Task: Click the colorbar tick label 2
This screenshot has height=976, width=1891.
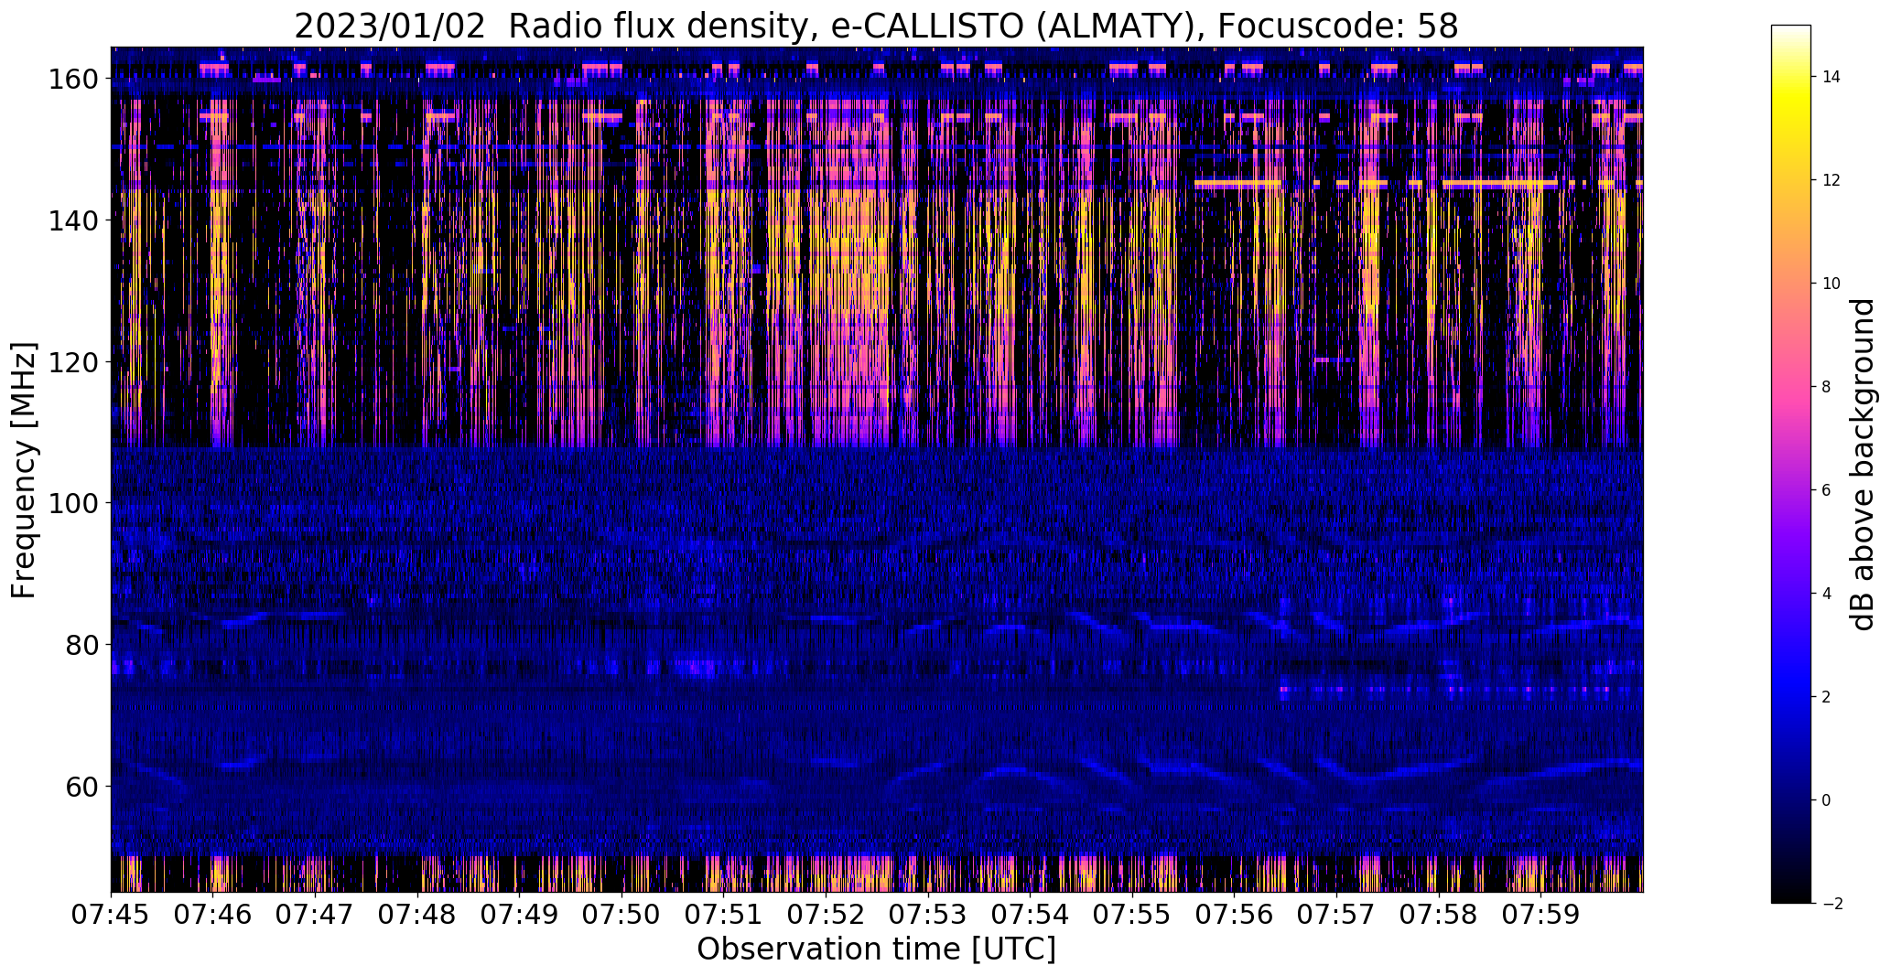Action: tap(1826, 697)
